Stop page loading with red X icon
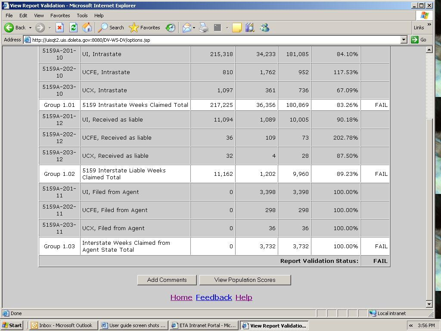This screenshot has height=331, width=441. tap(59, 28)
